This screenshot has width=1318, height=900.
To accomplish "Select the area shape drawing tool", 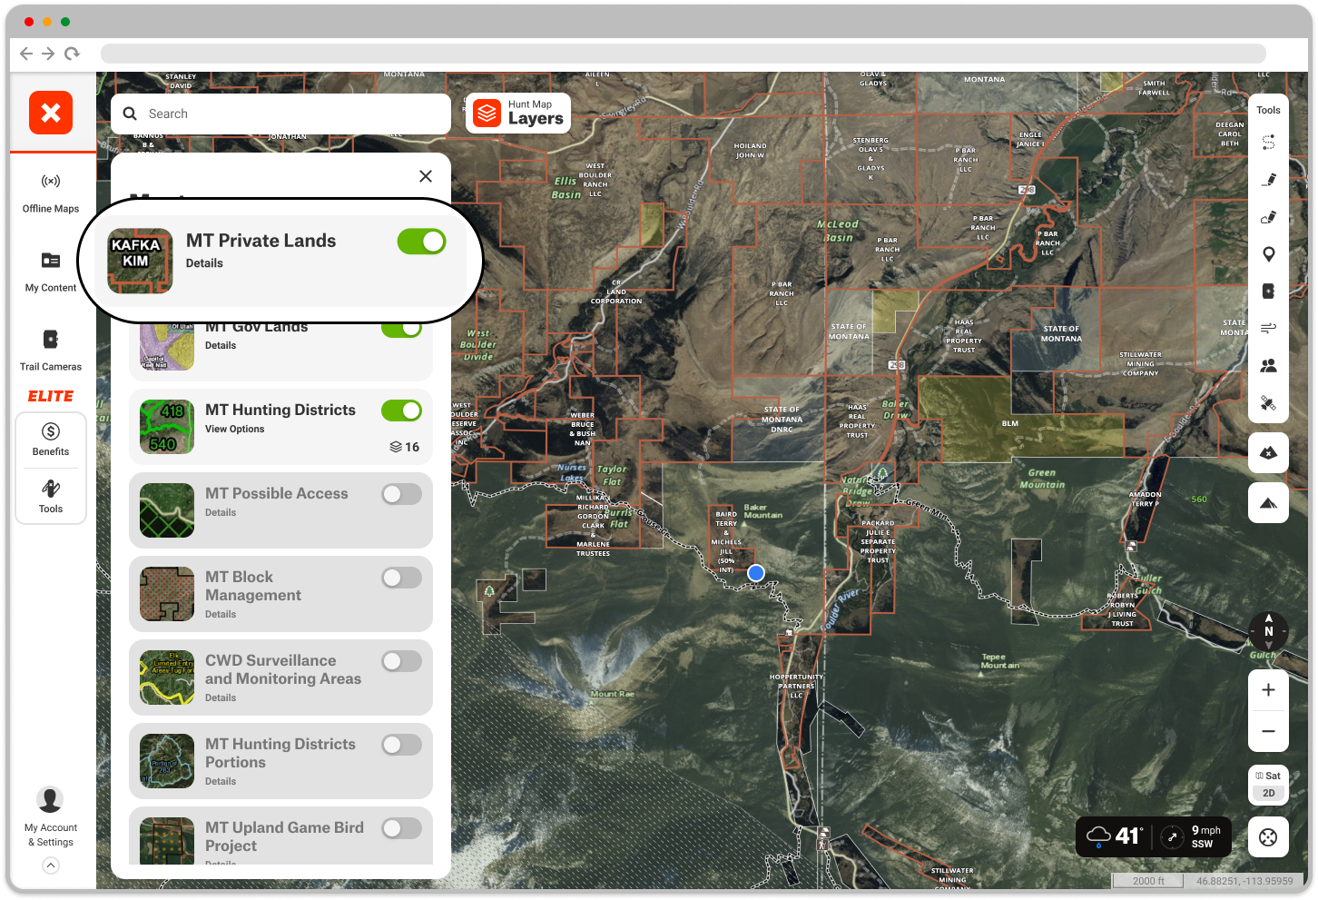I will coord(1268,217).
